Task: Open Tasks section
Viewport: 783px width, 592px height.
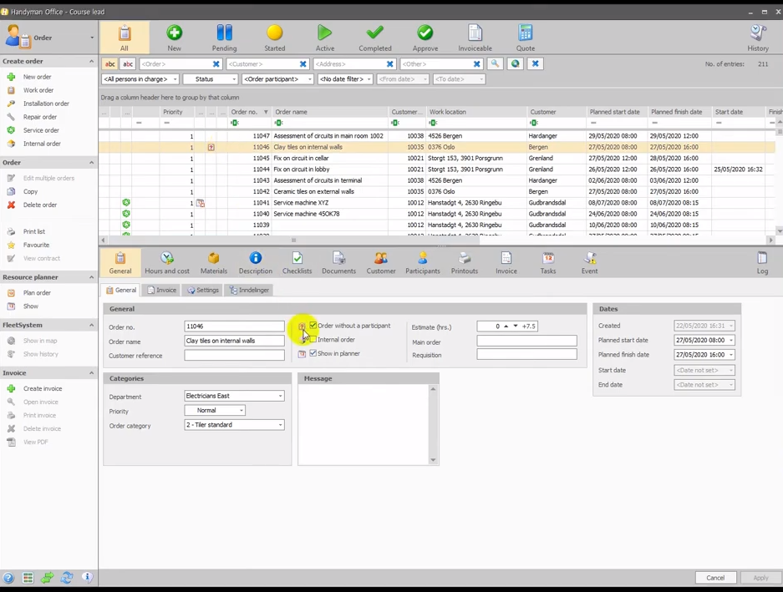Action: [548, 262]
